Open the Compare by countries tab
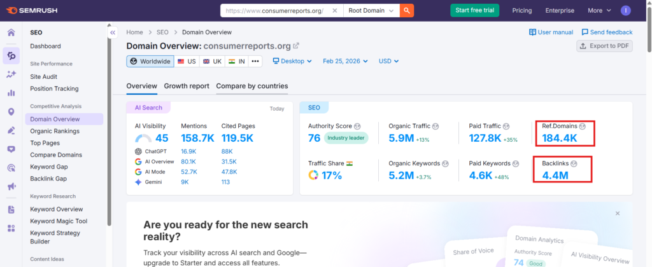 tap(252, 86)
